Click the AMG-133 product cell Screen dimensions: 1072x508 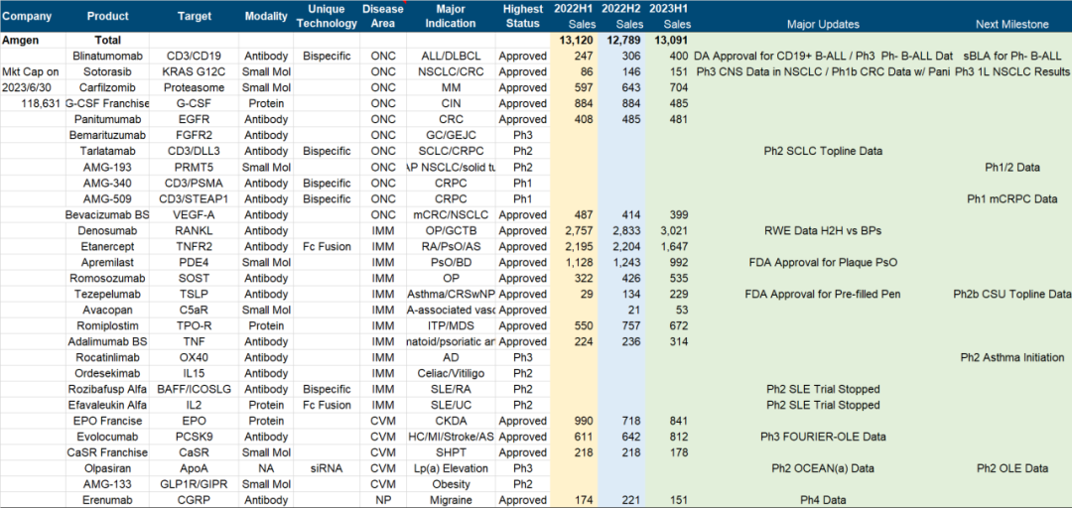coord(107,484)
